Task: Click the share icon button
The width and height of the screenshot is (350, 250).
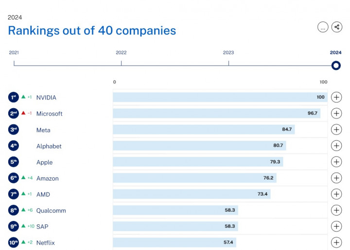Action: pyautogui.click(x=337, y=27)
